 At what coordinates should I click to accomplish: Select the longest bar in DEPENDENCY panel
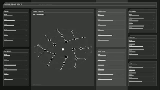tap(10, 70)
